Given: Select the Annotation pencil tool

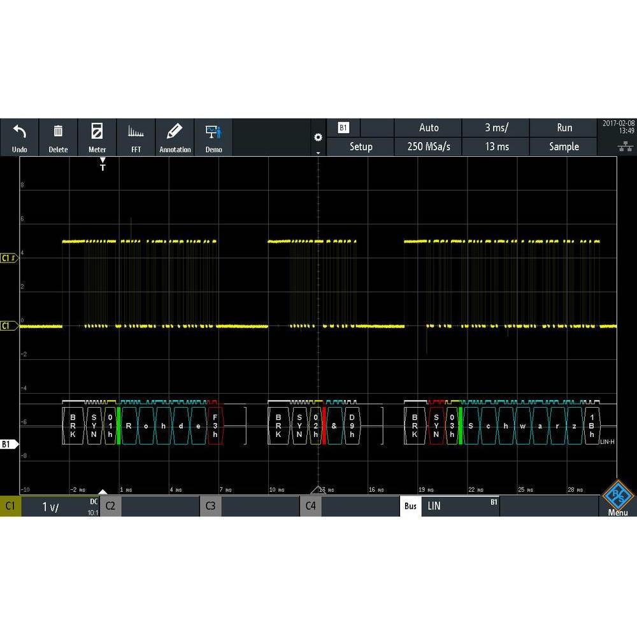Looking at the screenshot, I should (175, 138).
